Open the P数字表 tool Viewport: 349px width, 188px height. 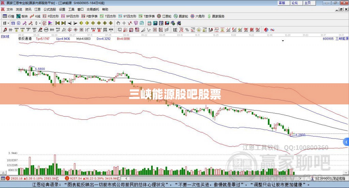click(x=90, y=16)
